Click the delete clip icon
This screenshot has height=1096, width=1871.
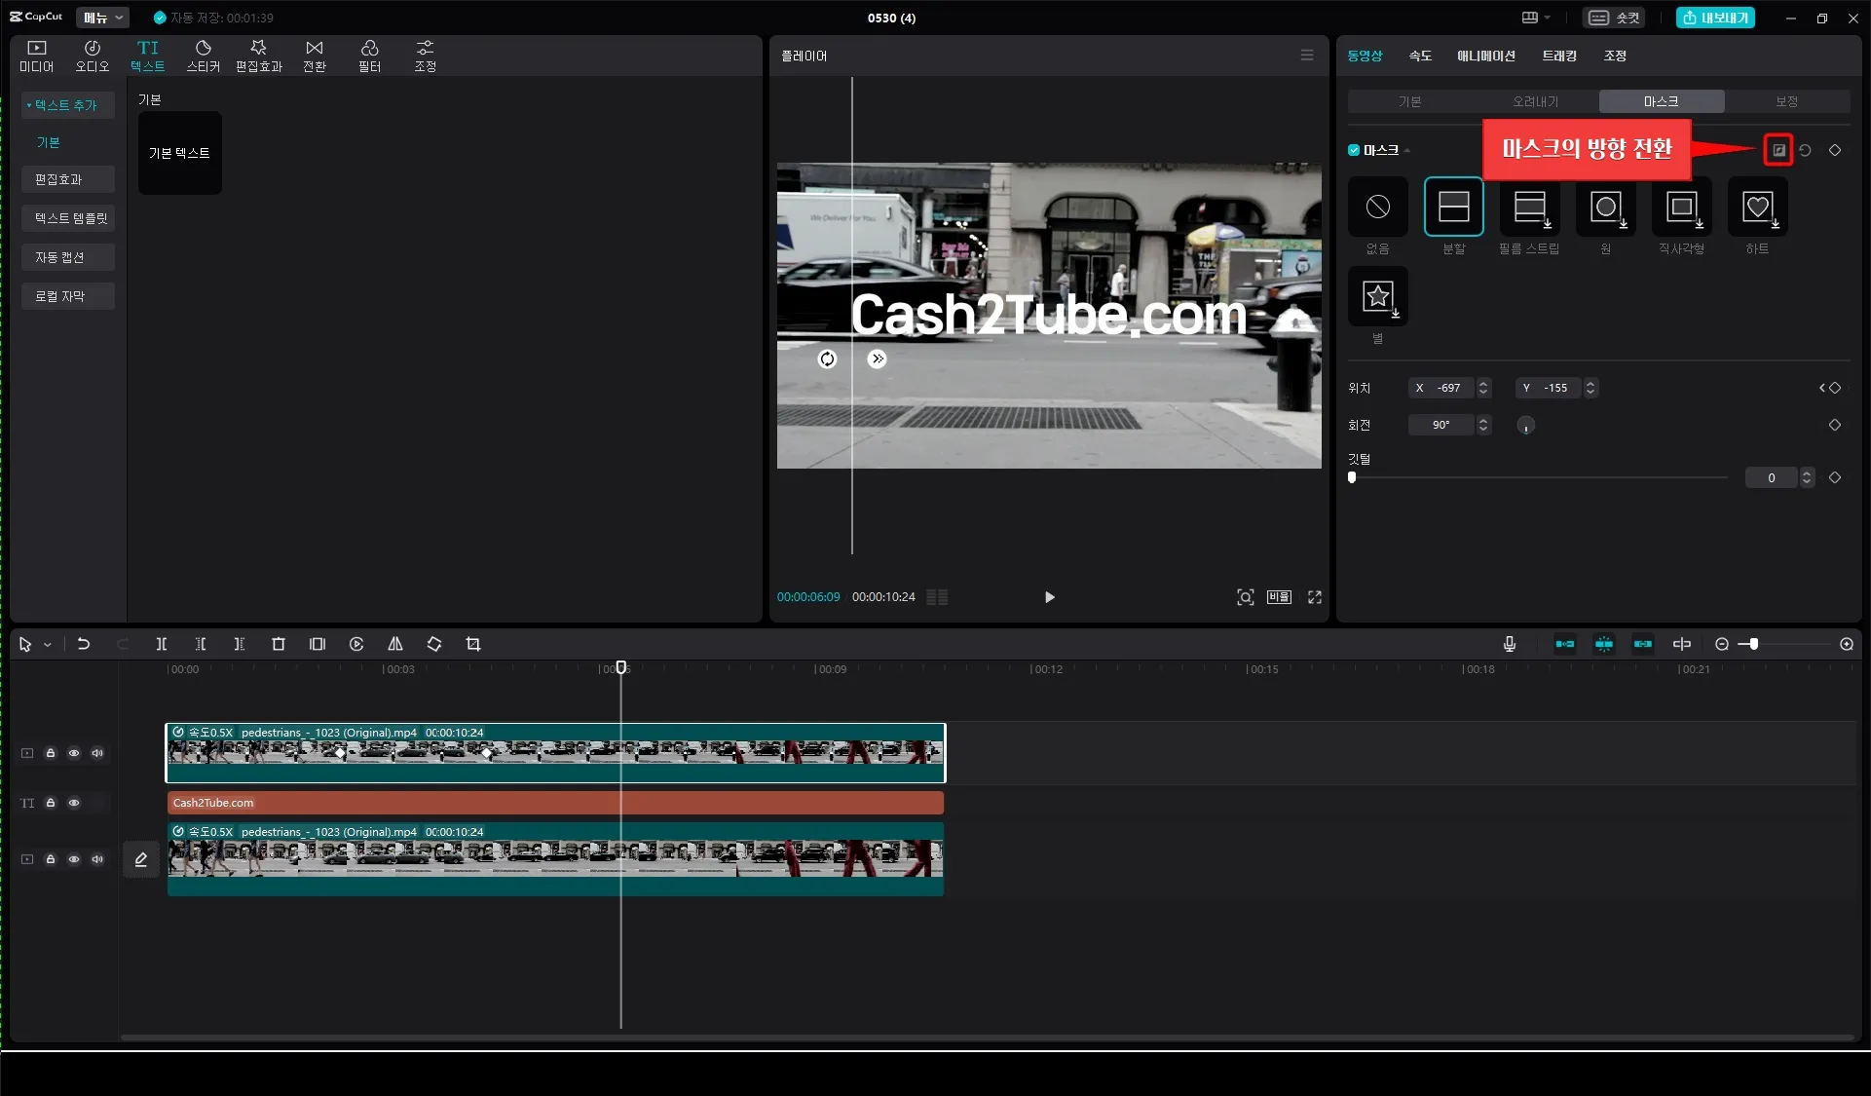click(x=279, y=644)
